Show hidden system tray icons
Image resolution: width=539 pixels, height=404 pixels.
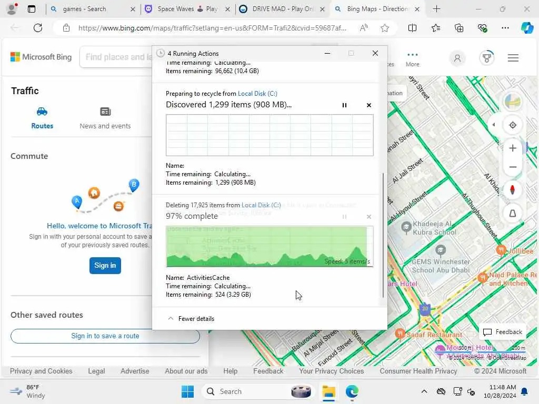click(x=424, y=391)
